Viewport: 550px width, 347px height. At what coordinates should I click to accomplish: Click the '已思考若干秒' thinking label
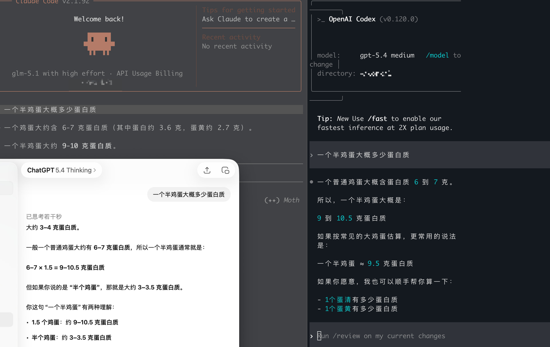click(x=44, y=217)
